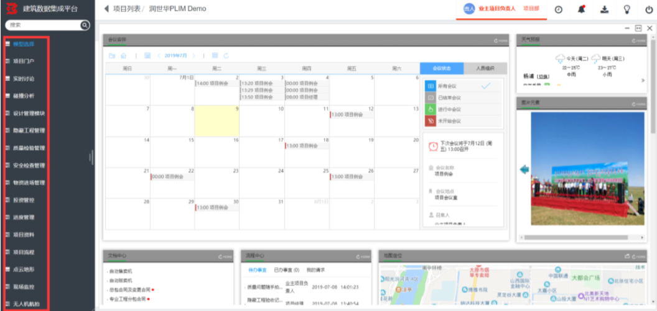The width and height of the screenshot is (657, 311).
Task: Open the 13:00 项目例会 event on July 18
Action: [307, 146]
